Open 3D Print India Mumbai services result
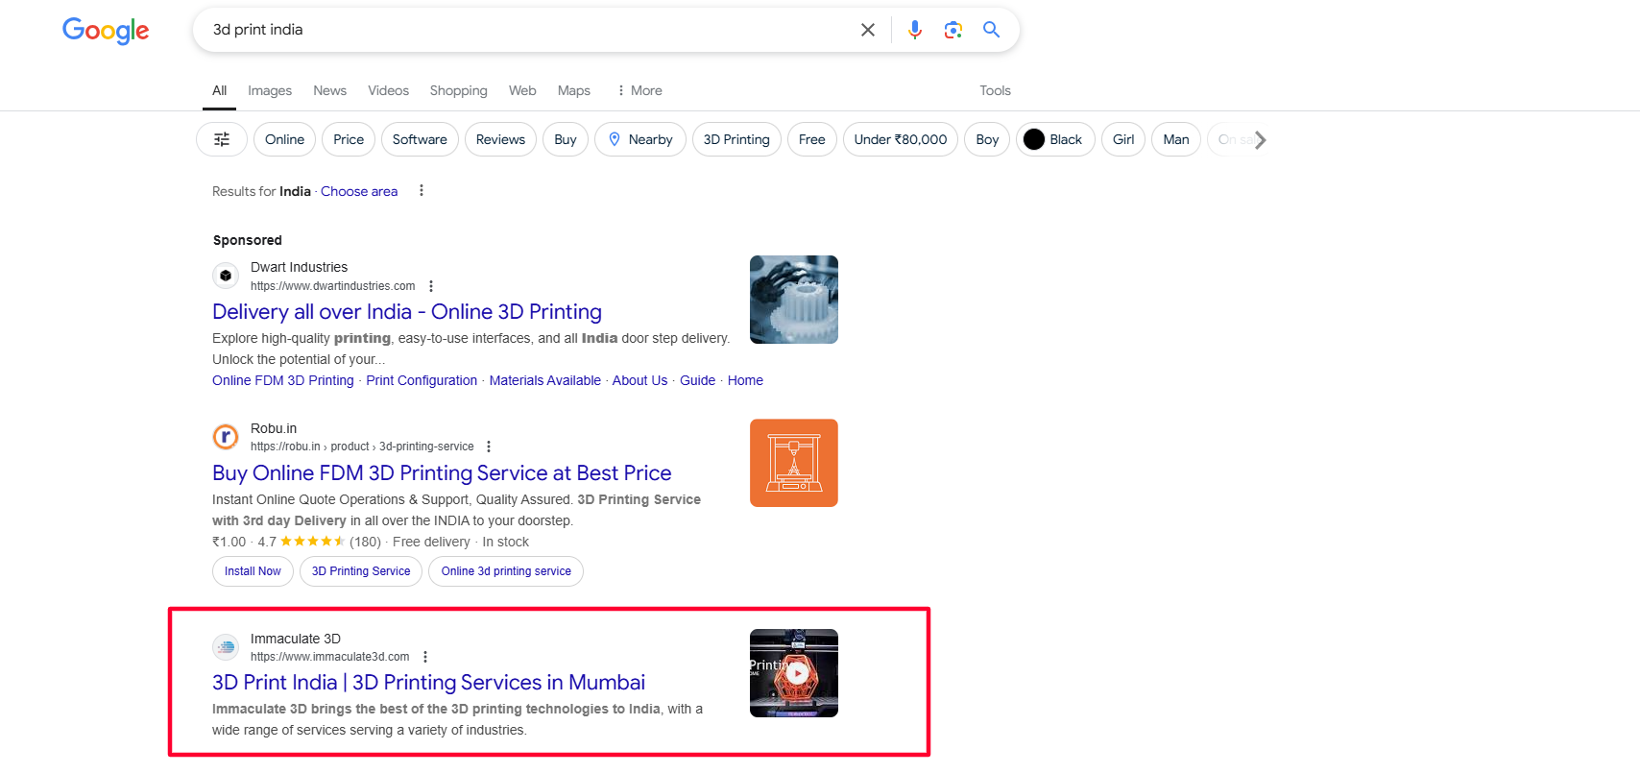Image resolution: width=1640 pixels, height=773 pixels. 428,683
